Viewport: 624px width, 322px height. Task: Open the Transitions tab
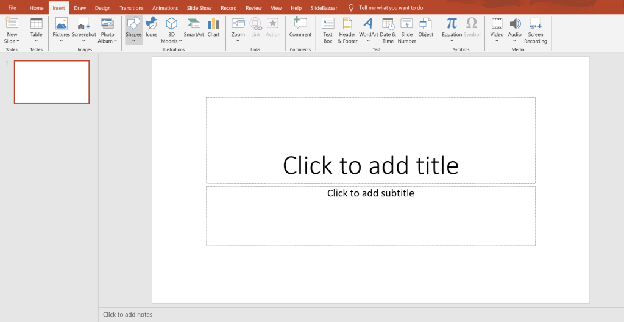tap(132, 8)
